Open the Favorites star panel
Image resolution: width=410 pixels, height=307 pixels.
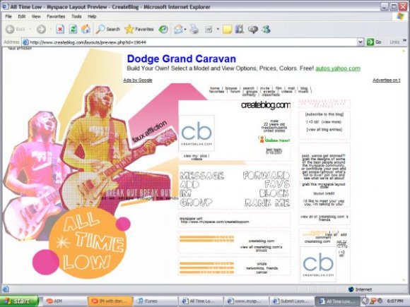pyautogui.click(x=139, y=29)
